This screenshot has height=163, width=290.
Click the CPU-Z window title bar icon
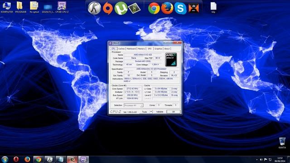[111, 43]
